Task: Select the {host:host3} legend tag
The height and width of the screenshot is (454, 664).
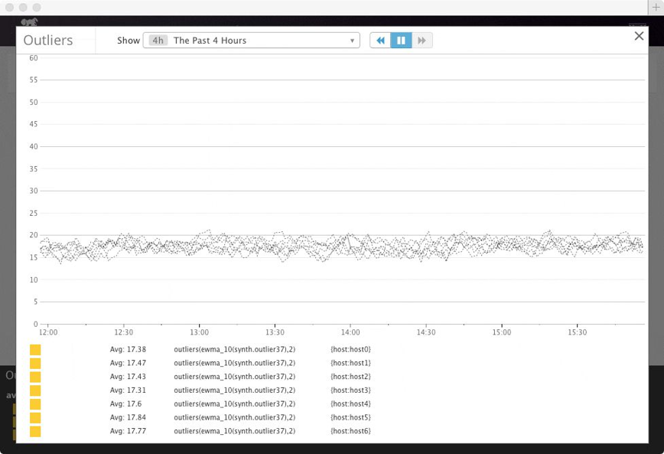Action: (350, 390)
